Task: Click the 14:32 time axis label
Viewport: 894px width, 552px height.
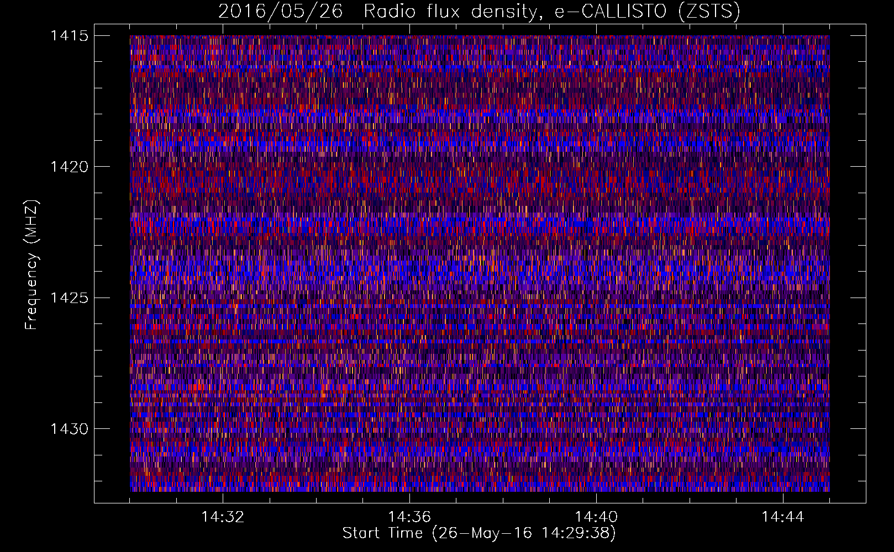Action: pyautogui.click(x=223, y=517)
